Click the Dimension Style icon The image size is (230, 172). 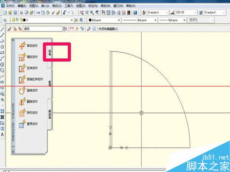[172, 12]
